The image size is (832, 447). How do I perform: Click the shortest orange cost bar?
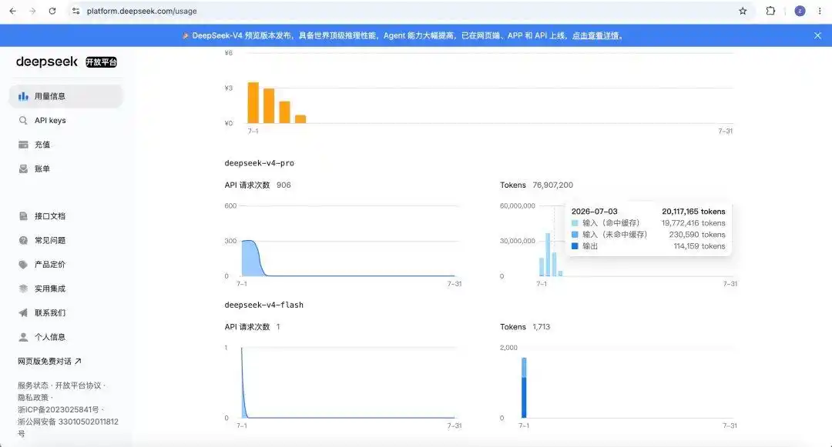coord(300,119)
